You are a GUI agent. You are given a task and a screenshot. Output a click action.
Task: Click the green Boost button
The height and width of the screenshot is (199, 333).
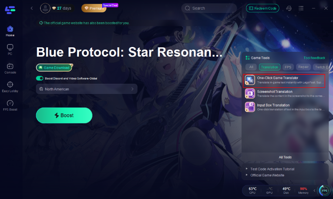pos(64,115)
